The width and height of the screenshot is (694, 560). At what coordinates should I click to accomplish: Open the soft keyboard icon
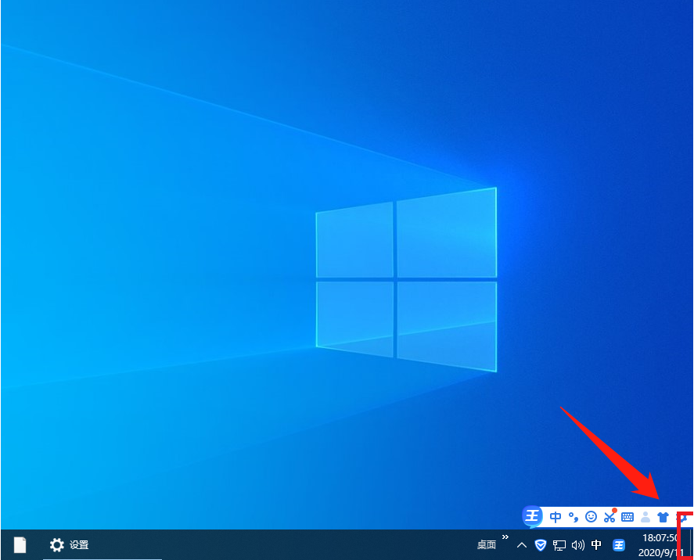point(627,517)
